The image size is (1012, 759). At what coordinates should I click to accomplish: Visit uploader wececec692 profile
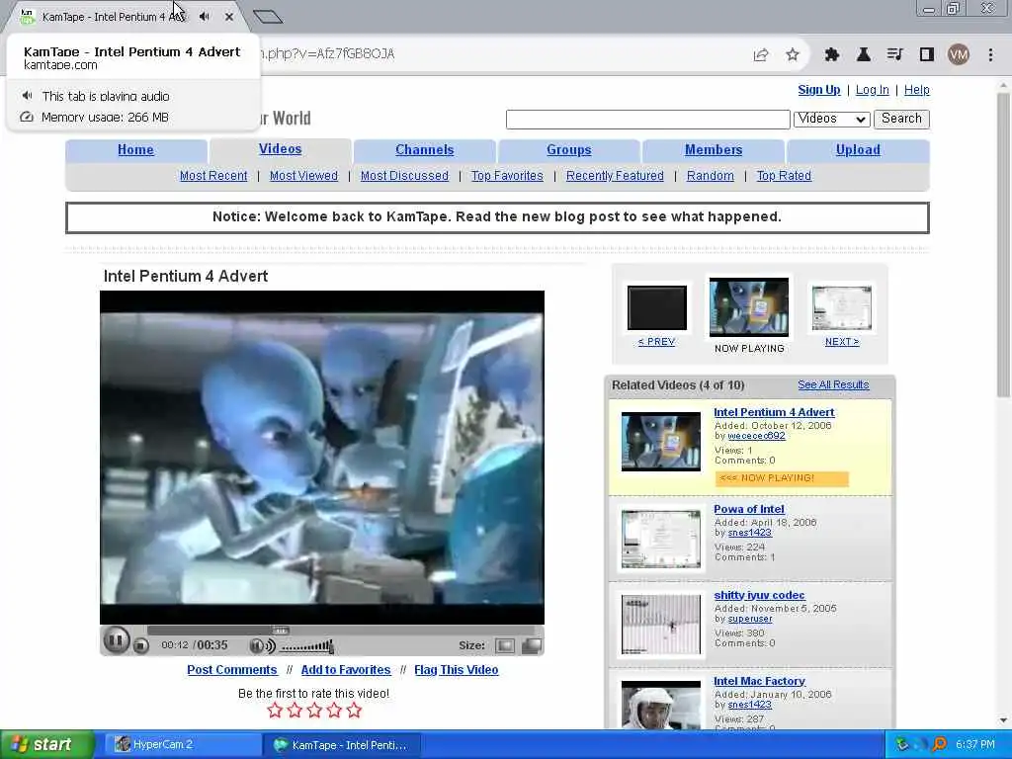(x=756, y=436)
